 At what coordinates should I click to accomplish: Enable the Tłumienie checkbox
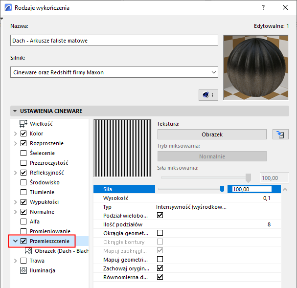[x=23, y=192]
